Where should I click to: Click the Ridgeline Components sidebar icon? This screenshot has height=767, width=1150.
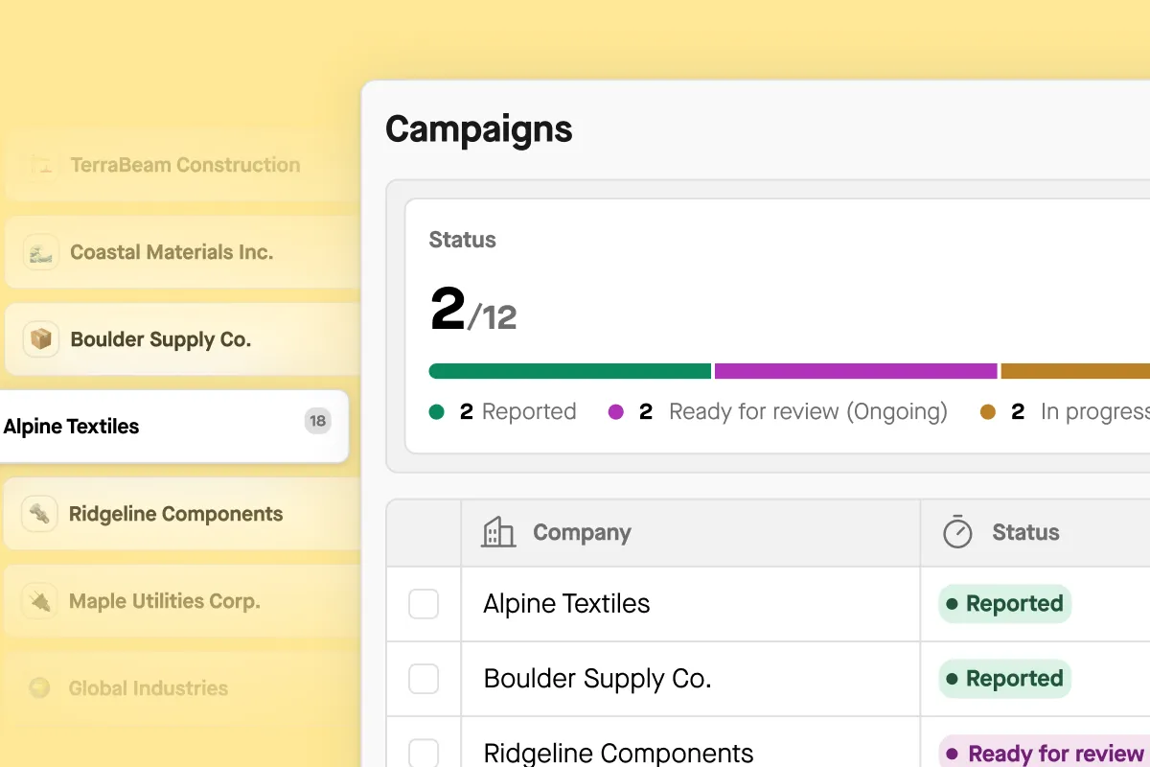click(40, 514)
